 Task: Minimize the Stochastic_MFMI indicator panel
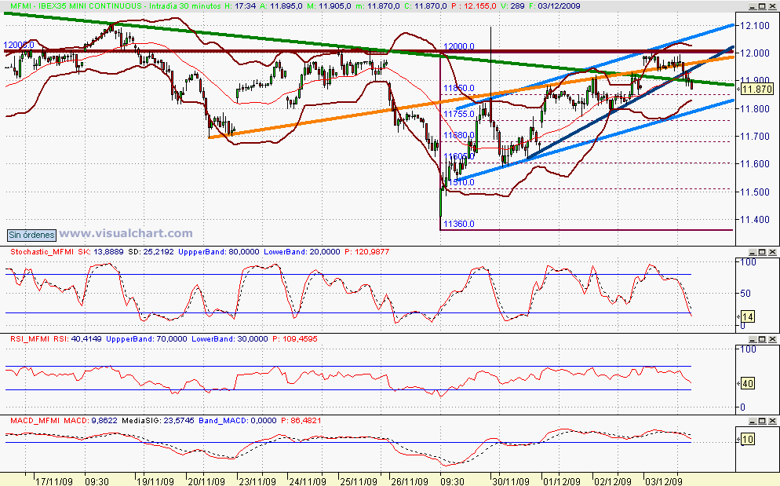pos(752,253)
